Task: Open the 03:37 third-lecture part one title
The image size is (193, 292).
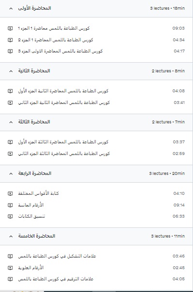Action: [63, 142]
